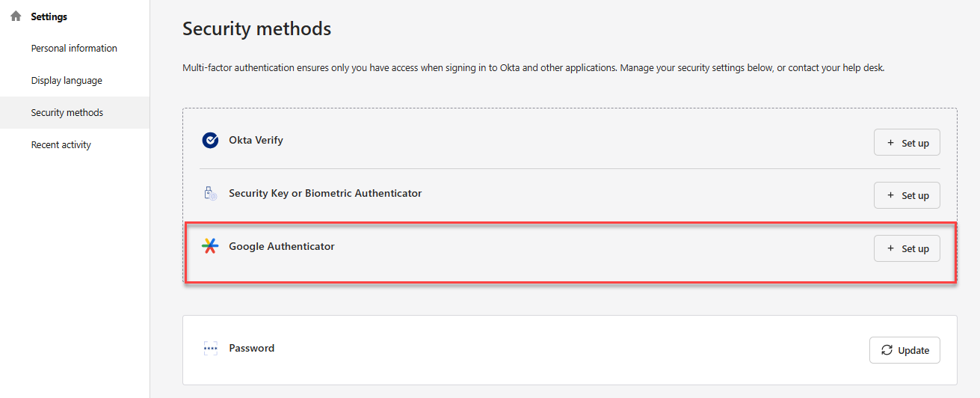Viewport: 980px width, 398px height.
Task: Click the refresh arrows icon on Update
Action: (x=887, y=350)
